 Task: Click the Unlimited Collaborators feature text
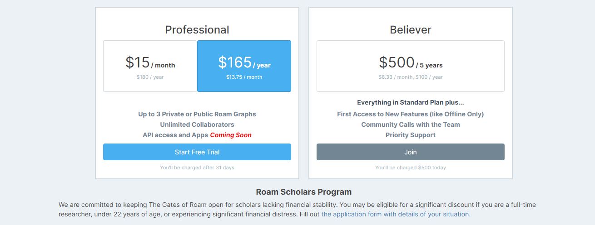[x=197, y=124]
